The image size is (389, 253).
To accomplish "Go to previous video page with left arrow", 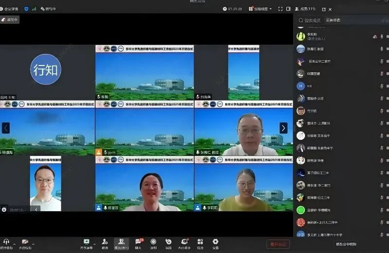I will [x=6, y=128].
